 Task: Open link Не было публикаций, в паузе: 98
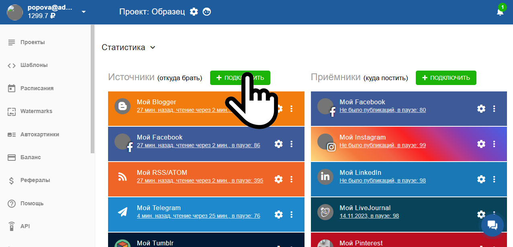click(383, 180)
